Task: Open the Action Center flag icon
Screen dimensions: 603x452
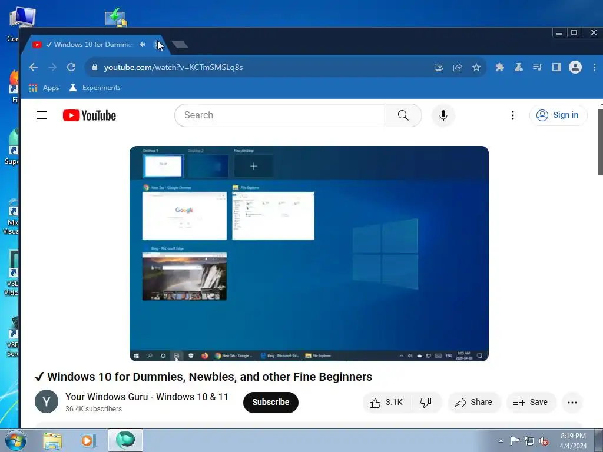Action: pyautogui.click(x=515, y=441)
